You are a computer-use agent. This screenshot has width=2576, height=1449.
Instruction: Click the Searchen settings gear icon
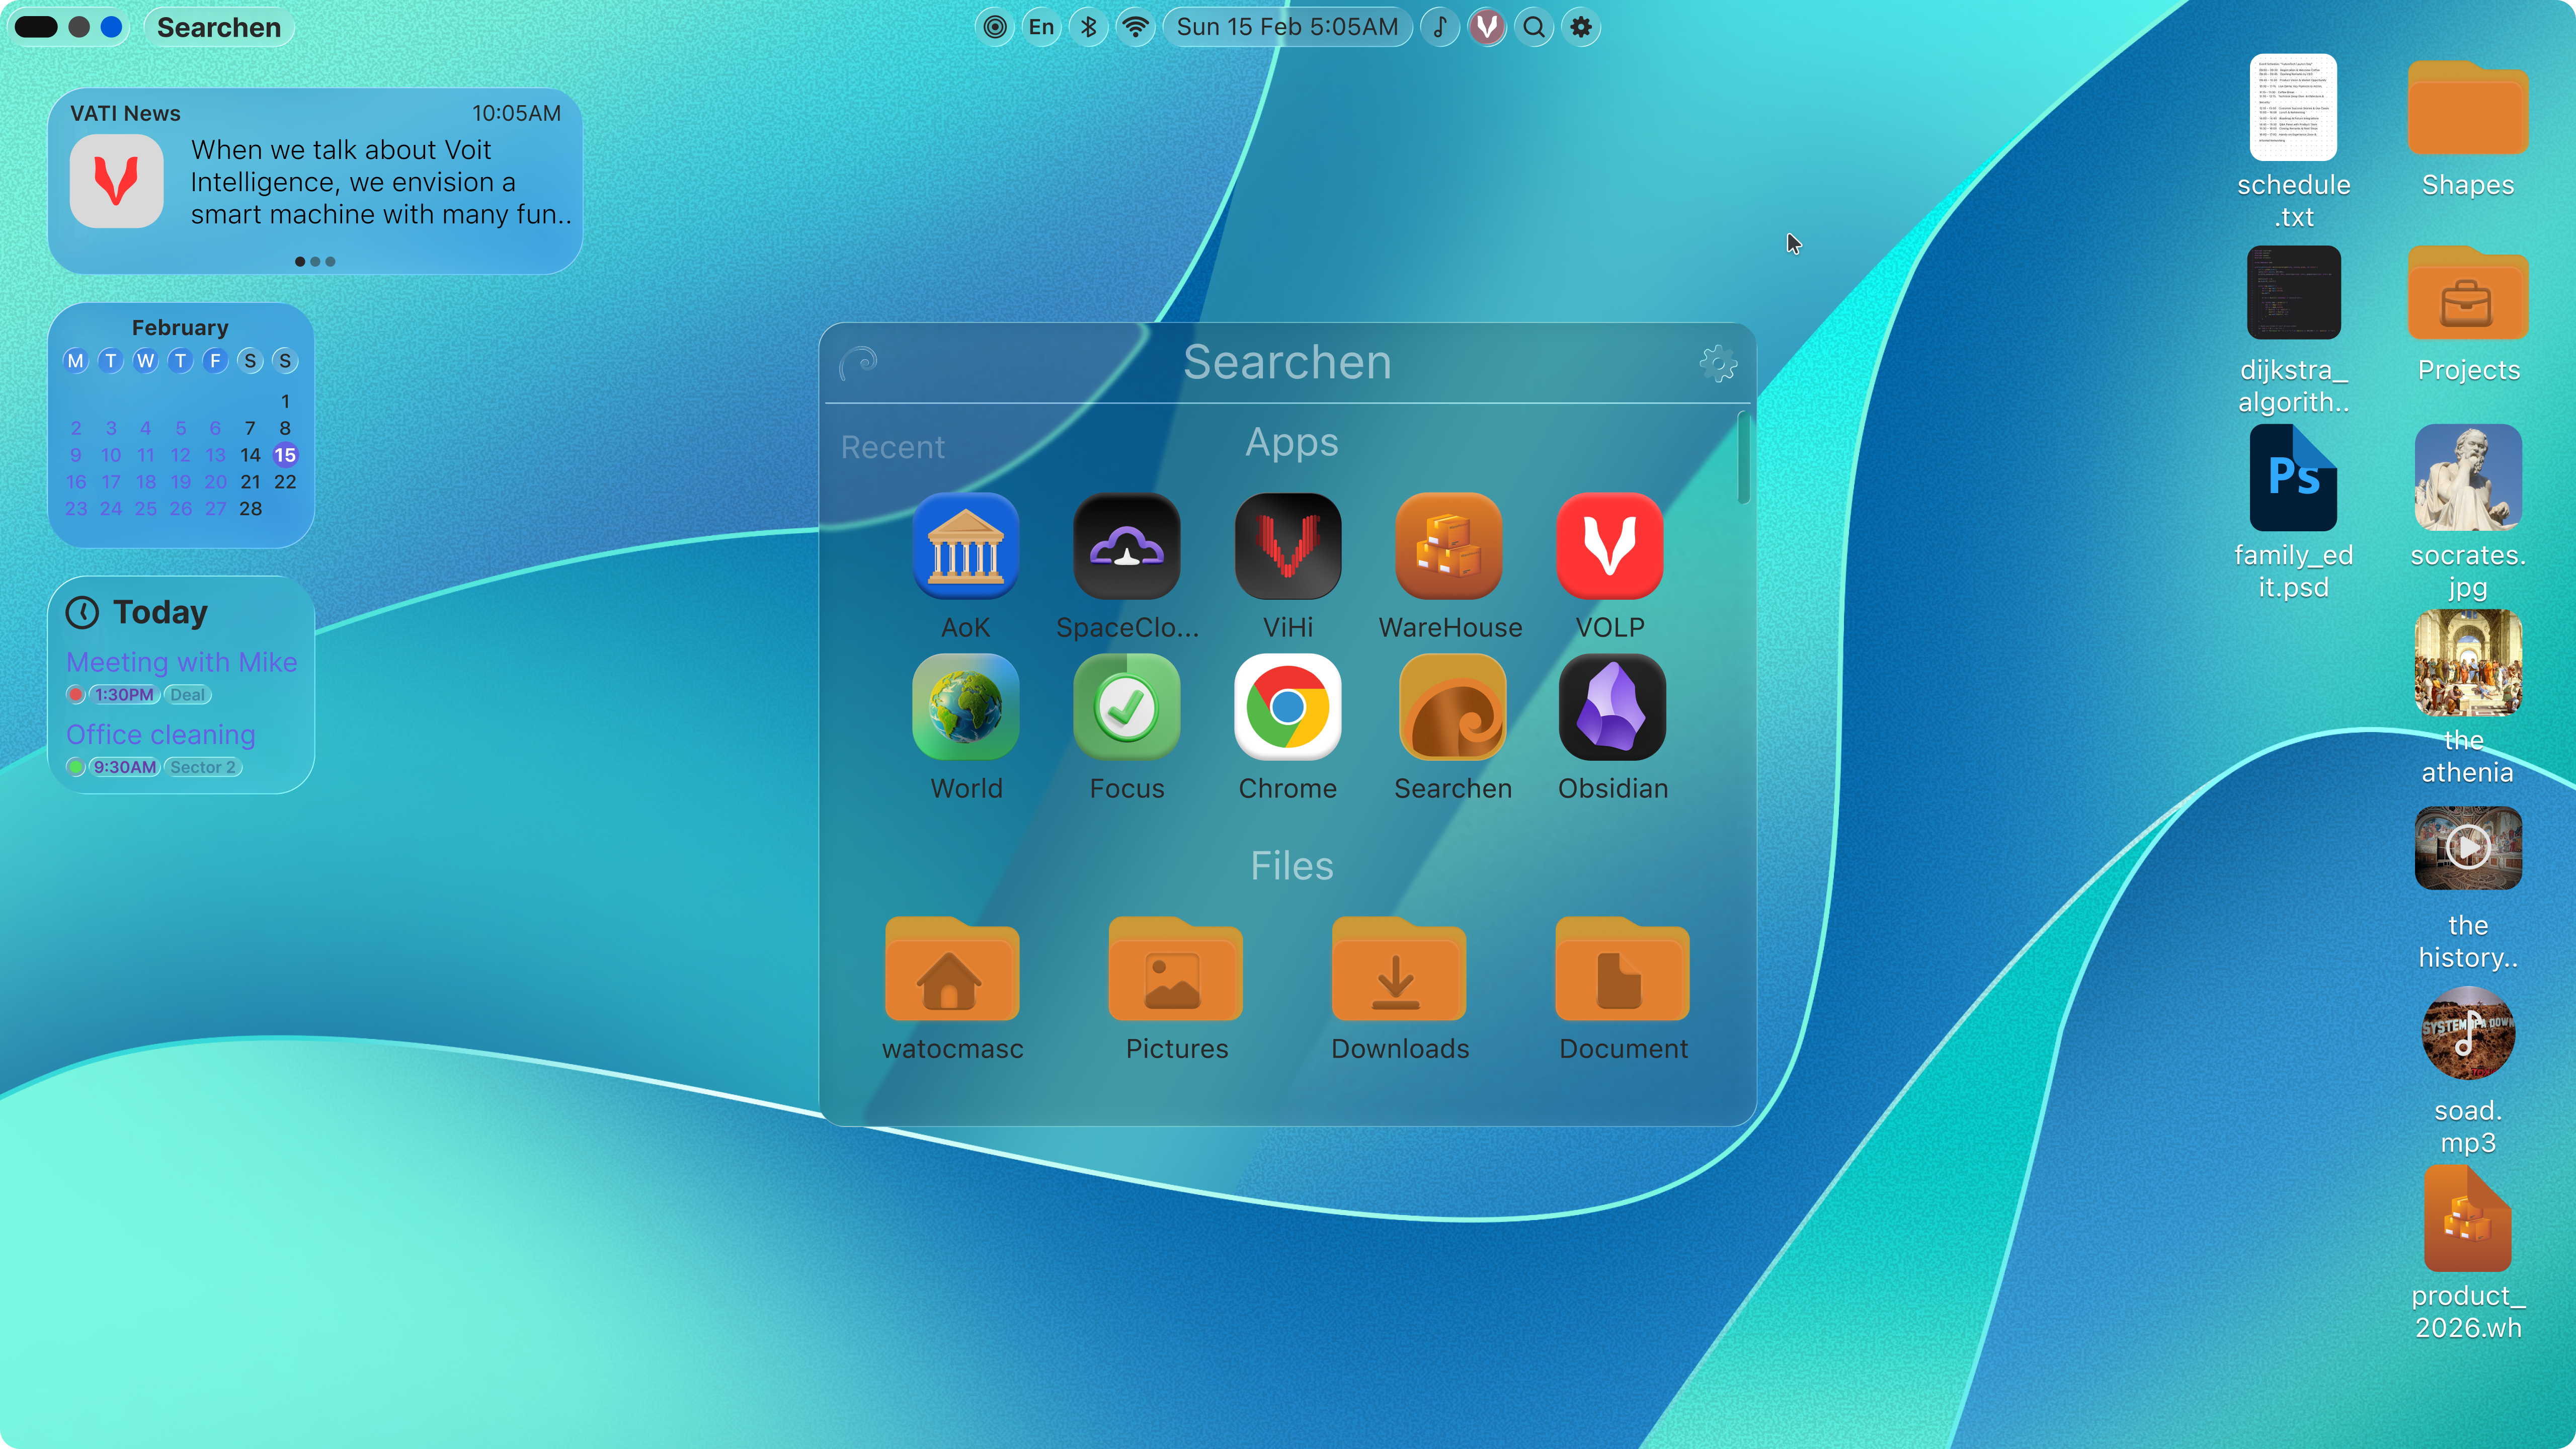[x=1718, y=363]
